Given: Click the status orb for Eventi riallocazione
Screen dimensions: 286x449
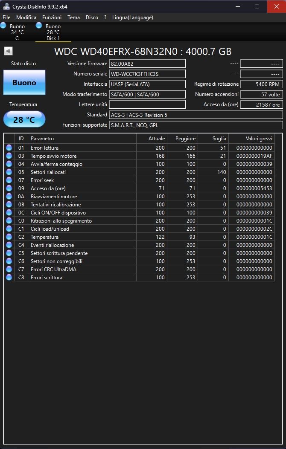Looking at the screenshot, I should [x=9, y=245].
